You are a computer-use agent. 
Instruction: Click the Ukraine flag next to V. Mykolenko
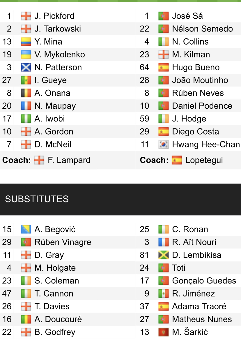(26, 54)
